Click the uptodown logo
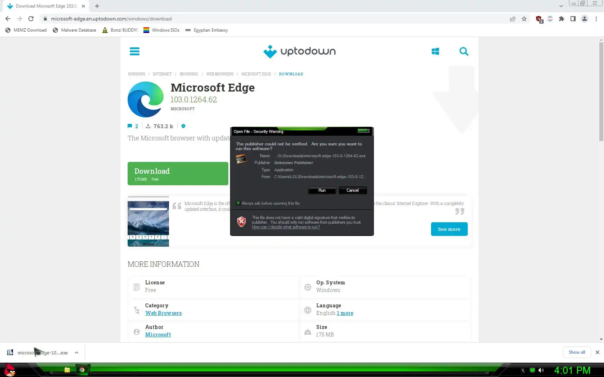 point(299,51)
